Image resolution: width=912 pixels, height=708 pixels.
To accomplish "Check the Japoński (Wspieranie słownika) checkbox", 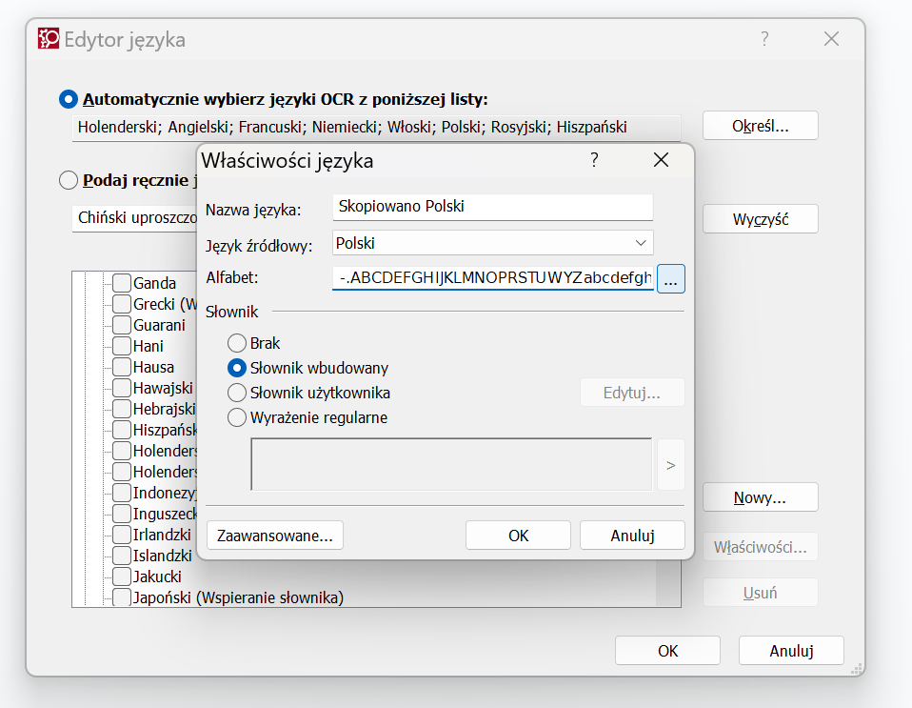I will coord(121,597).
